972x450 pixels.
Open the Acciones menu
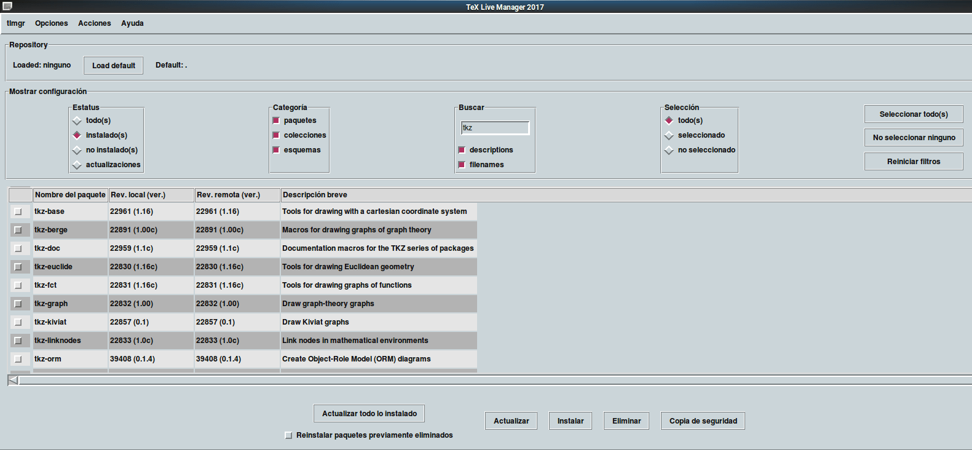95,23
